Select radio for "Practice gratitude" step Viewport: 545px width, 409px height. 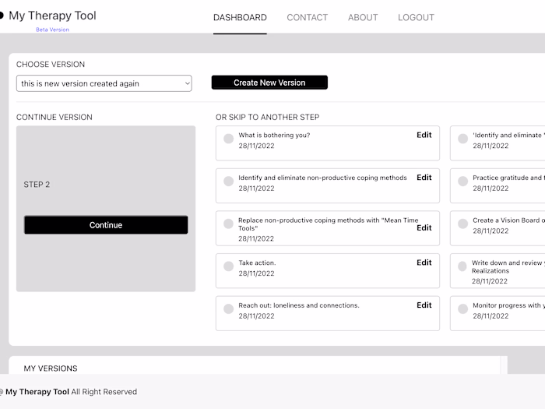click(x=462, y=182)
